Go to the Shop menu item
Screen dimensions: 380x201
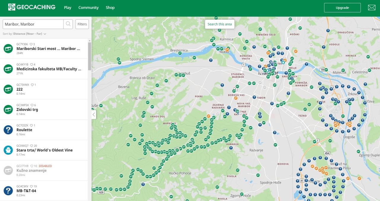110,8
